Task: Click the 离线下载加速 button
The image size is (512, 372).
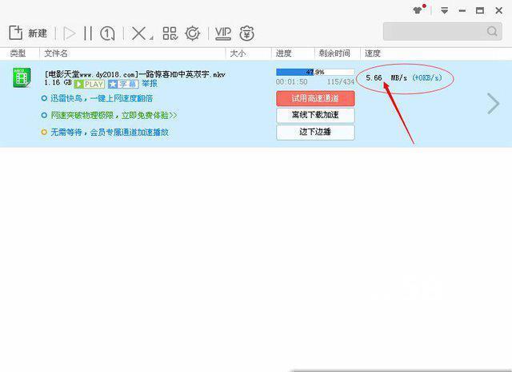Action: (x=315, y=115)
